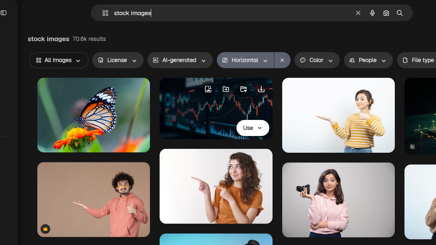
Task: Expand the Color filter dropdown
Action: pyautogui.click(x=317, y=60)
